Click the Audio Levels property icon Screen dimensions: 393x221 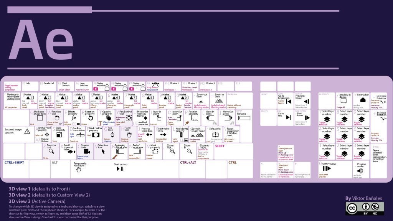[x=181, y=135]
